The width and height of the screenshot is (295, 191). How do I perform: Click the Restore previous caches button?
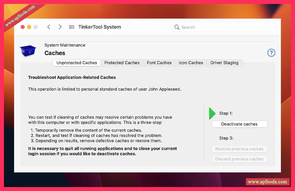click(239, 149)
